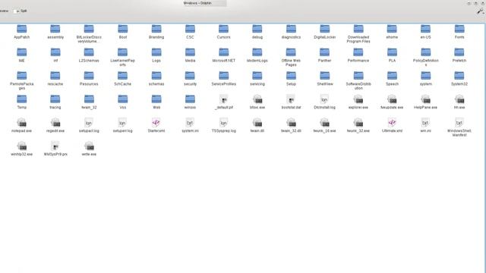The height and width of the screenshot is (273, 486).
Task: Select the Branding folder icon
Action: (x=156, y=29)
